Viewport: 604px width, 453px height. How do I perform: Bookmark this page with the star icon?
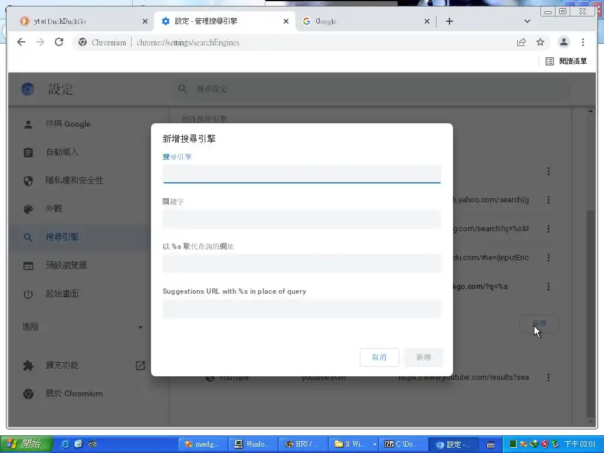[540, 42]
